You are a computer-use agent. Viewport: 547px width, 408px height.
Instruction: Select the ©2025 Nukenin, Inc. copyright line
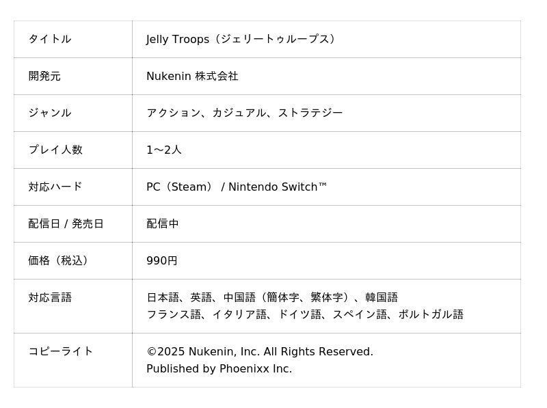(260, 351)
